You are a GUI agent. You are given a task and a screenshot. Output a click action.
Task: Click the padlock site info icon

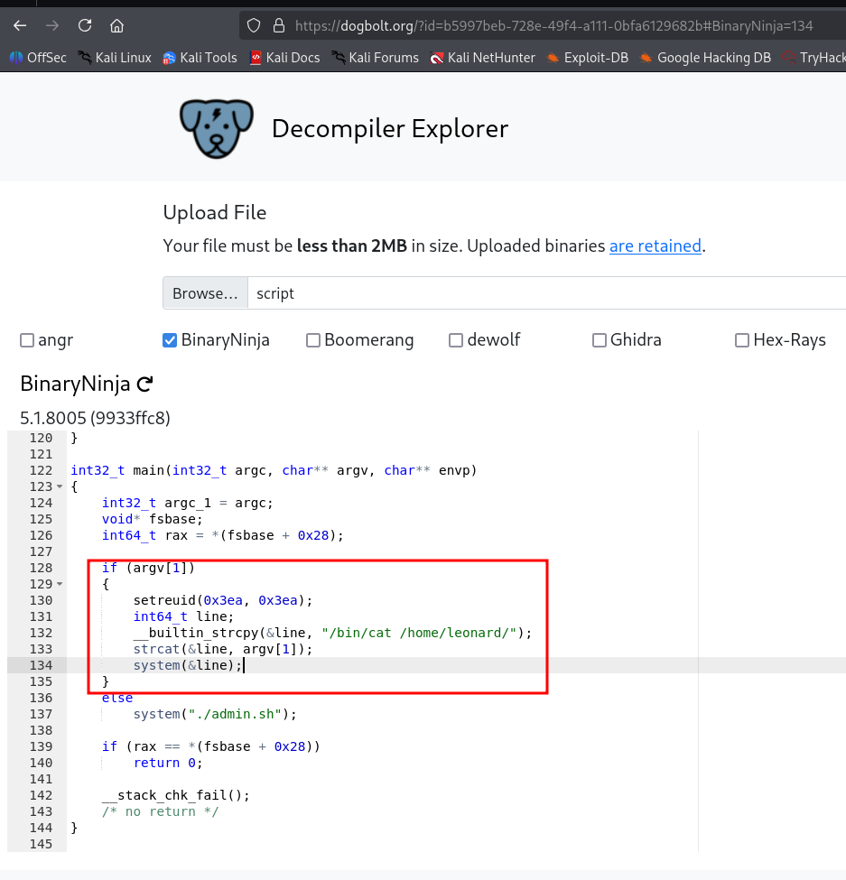click(x=278, y=25)
